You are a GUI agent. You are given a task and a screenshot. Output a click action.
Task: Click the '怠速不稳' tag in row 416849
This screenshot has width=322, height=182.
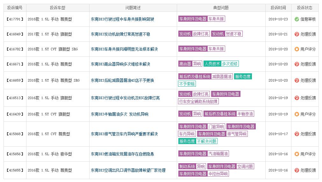click(x=234, y=34)
